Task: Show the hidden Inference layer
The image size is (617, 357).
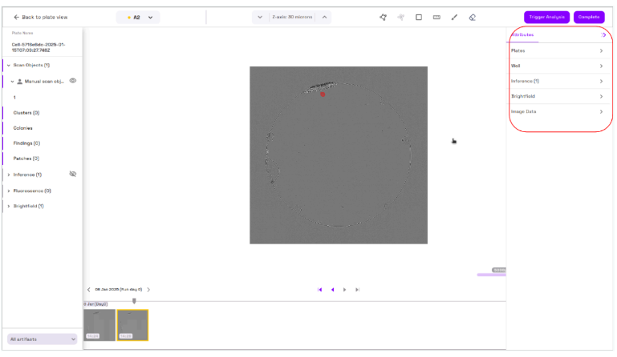Action: tap(73, 174)
